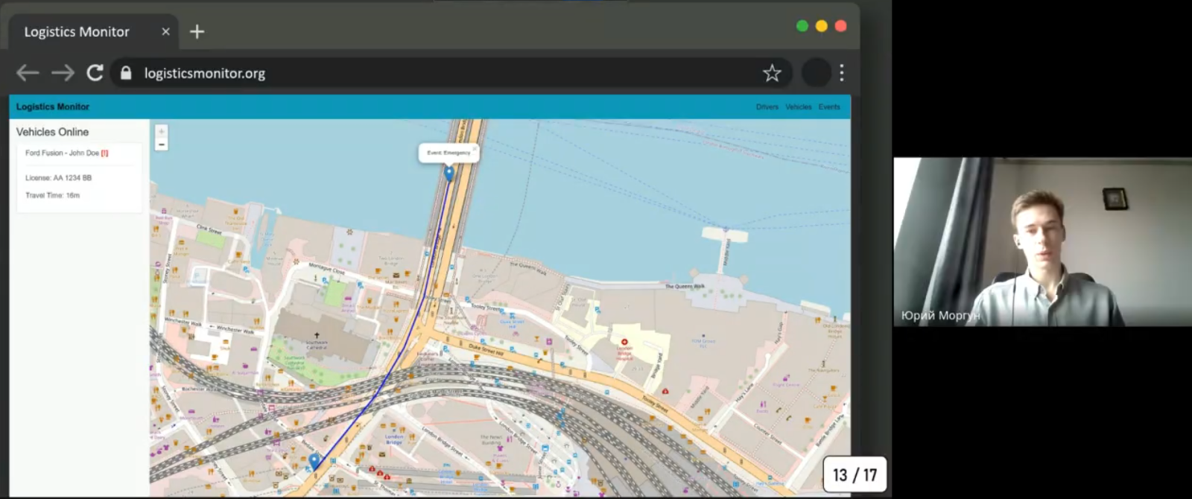Close the Logistics Monitor tab

(165, 31)
